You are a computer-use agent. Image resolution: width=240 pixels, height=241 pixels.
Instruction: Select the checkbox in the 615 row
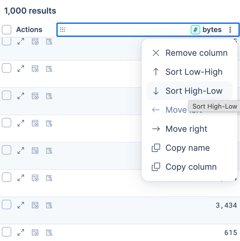(x=7, y=232)
